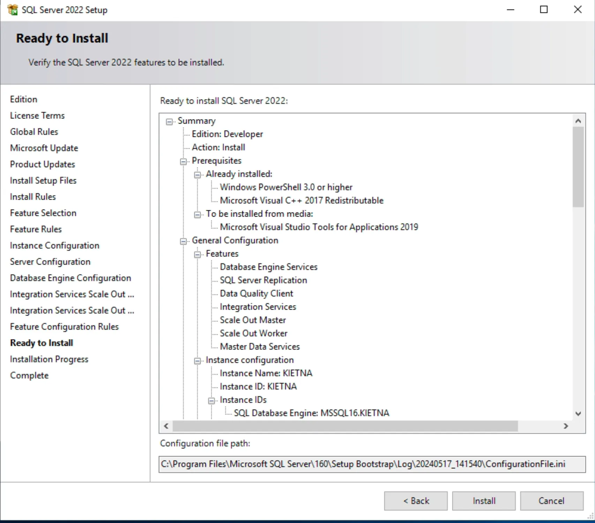Maximize the SQL Server Setup window
This screenshot has width=595, height=523.
[x=544, y=10]
